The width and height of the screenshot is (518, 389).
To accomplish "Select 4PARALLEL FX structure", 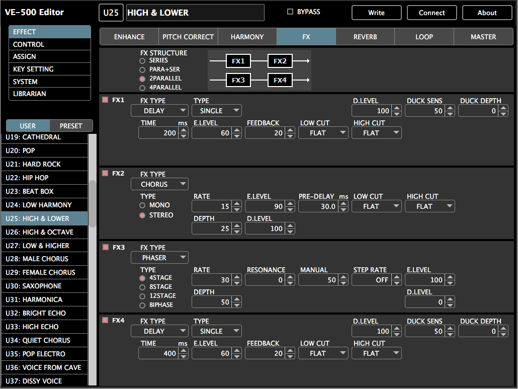I will pyautogui.click(x=142, y=88).
